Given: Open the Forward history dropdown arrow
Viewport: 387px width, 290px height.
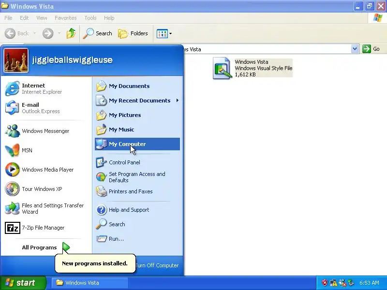Looking at the screenshot, I should click(59, 33).
